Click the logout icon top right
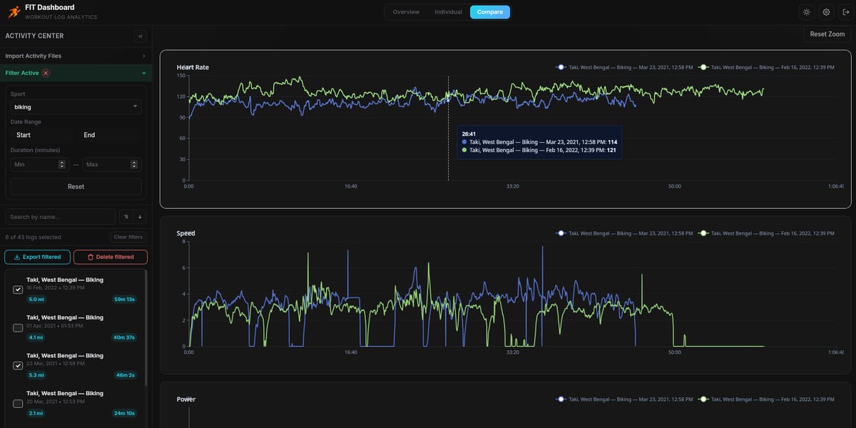This screenshot has height=428, width=856. coord(845,12)
